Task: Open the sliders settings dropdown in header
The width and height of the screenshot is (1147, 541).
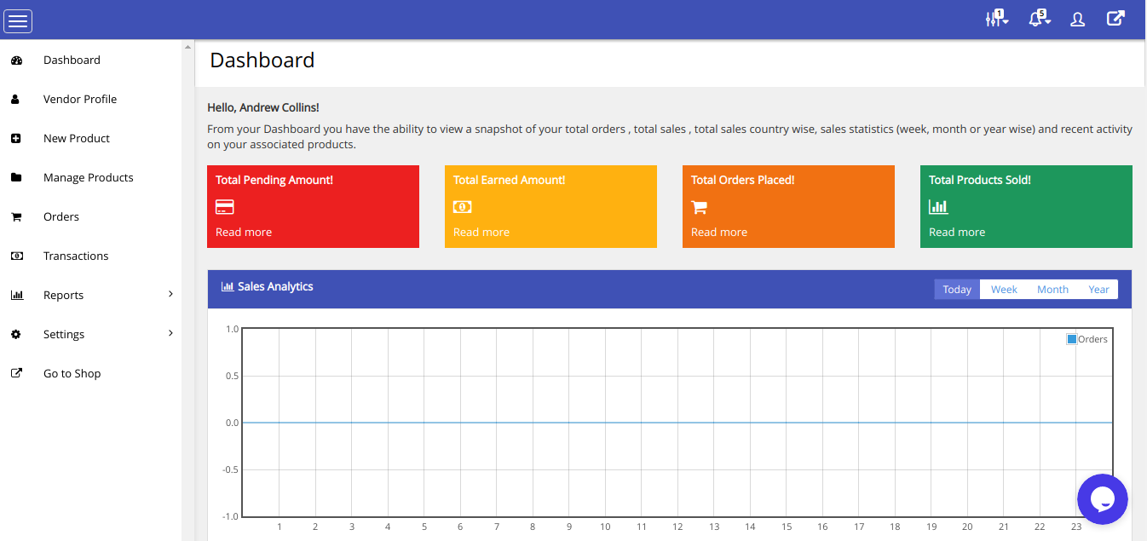Action: pyautogui.click(x=995, y=19)
